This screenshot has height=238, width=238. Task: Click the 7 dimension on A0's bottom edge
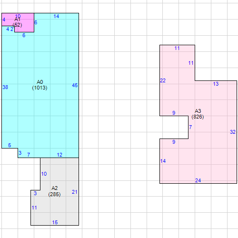point(29,155)
